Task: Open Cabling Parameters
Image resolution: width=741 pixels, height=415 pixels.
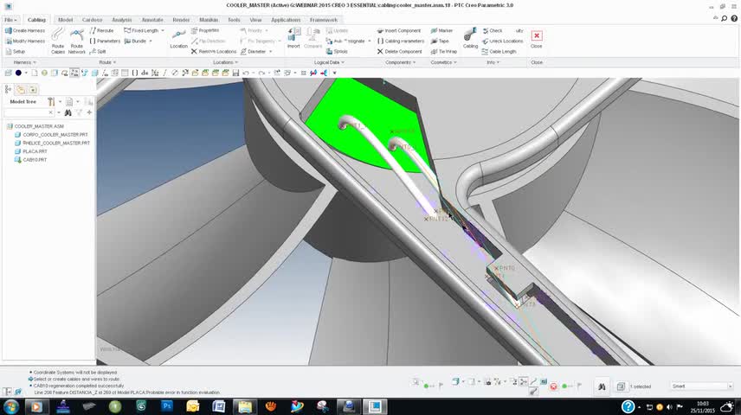Action: 401,41
